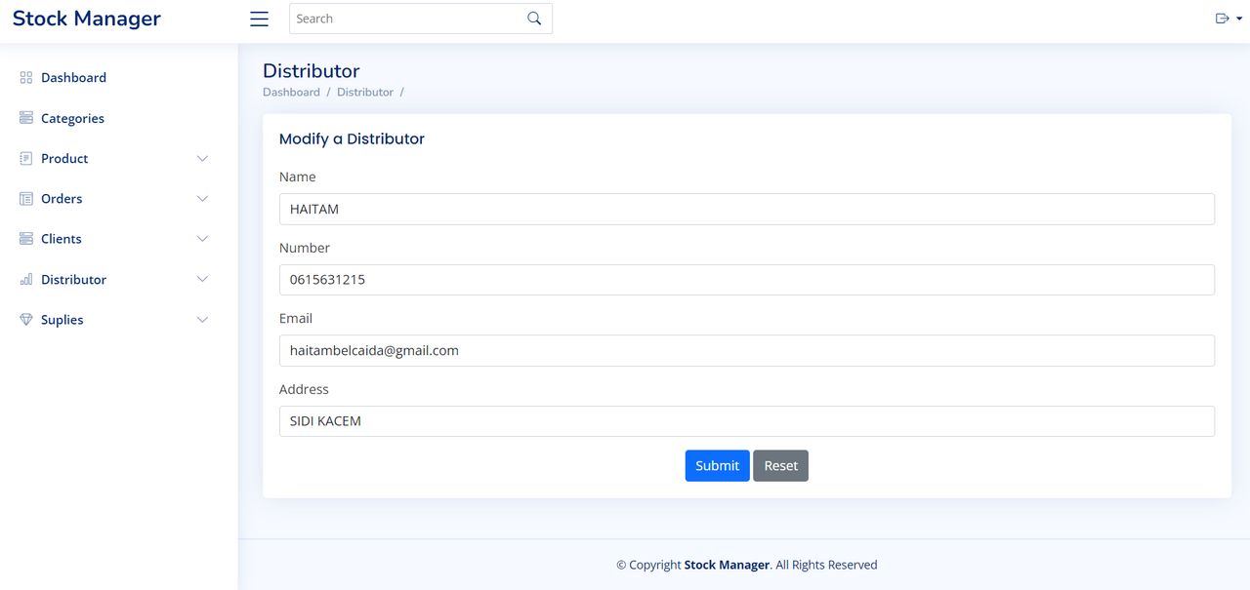Expand the Suplies submenu chevron
Viewport: 1250px width, 590px height.
click(x=202, y=319)
